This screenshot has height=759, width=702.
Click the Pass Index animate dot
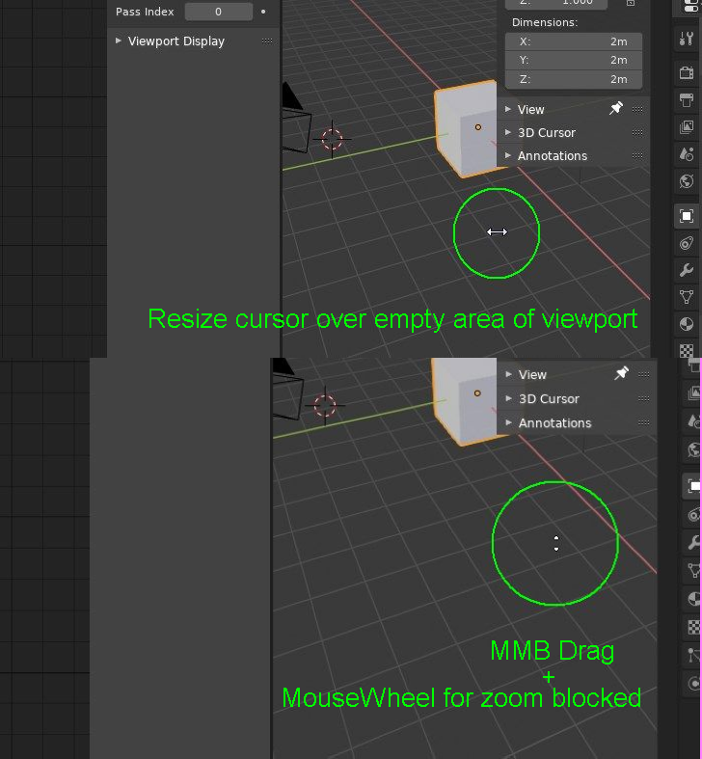[263, 12]
